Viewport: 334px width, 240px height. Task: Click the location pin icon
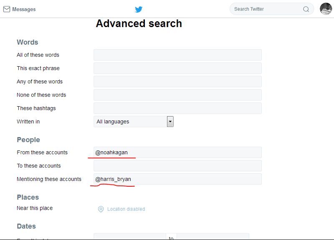pyautogui.click(x=101, y=209)
